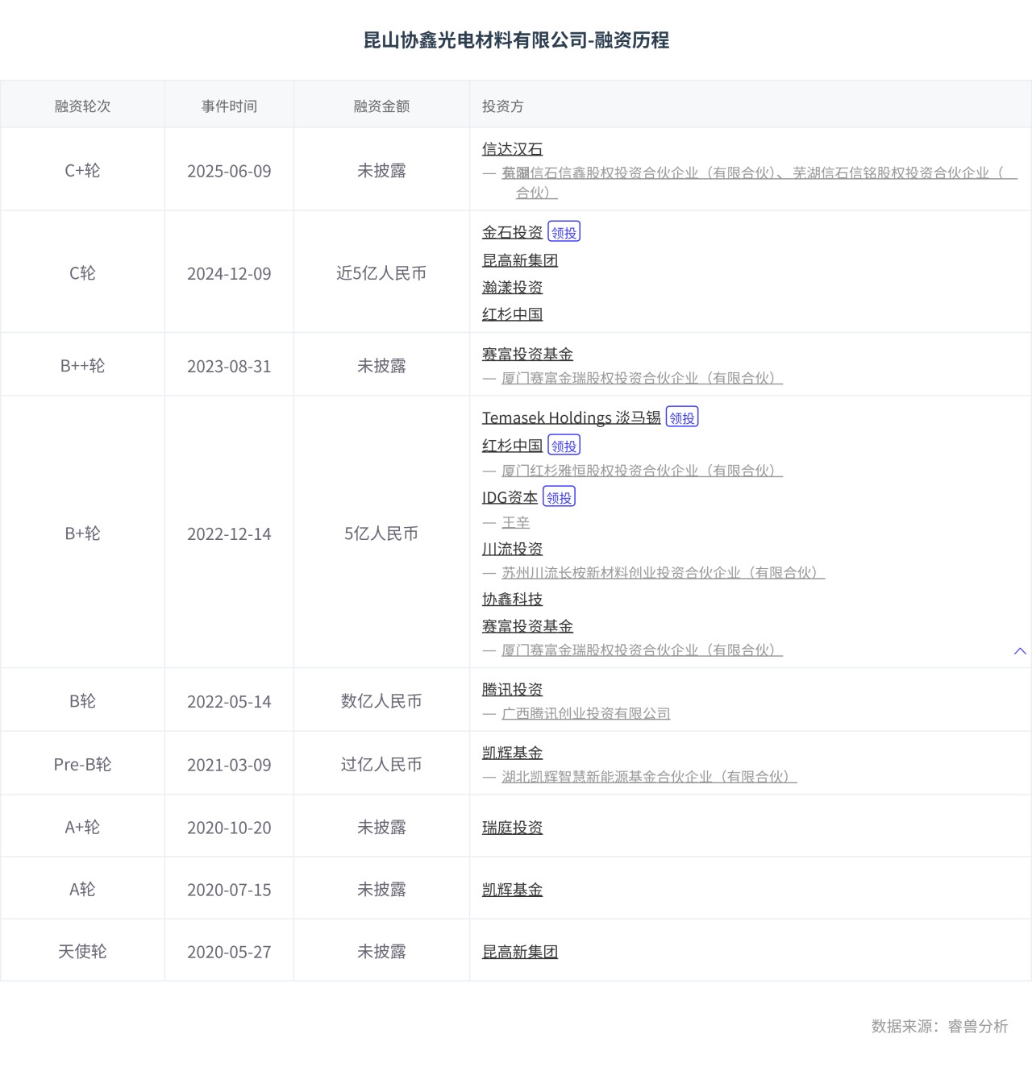Viewport: 1032px width, 1067px height.
Task: Open 瀚漾投资 investor link
Action: pos(512,288)
